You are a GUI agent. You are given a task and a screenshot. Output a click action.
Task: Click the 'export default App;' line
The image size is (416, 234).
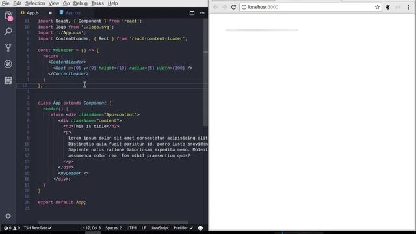62,202
